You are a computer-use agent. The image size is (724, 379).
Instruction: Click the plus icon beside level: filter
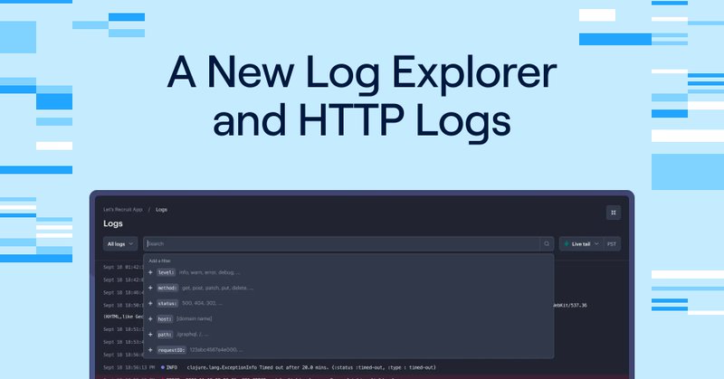point(150,272)
